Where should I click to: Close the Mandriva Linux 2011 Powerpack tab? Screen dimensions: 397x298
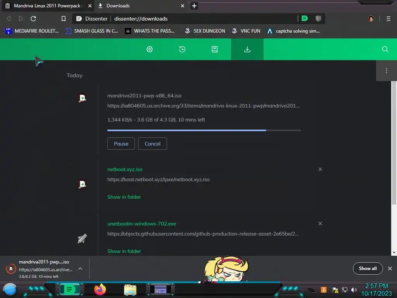click(90, 5)
